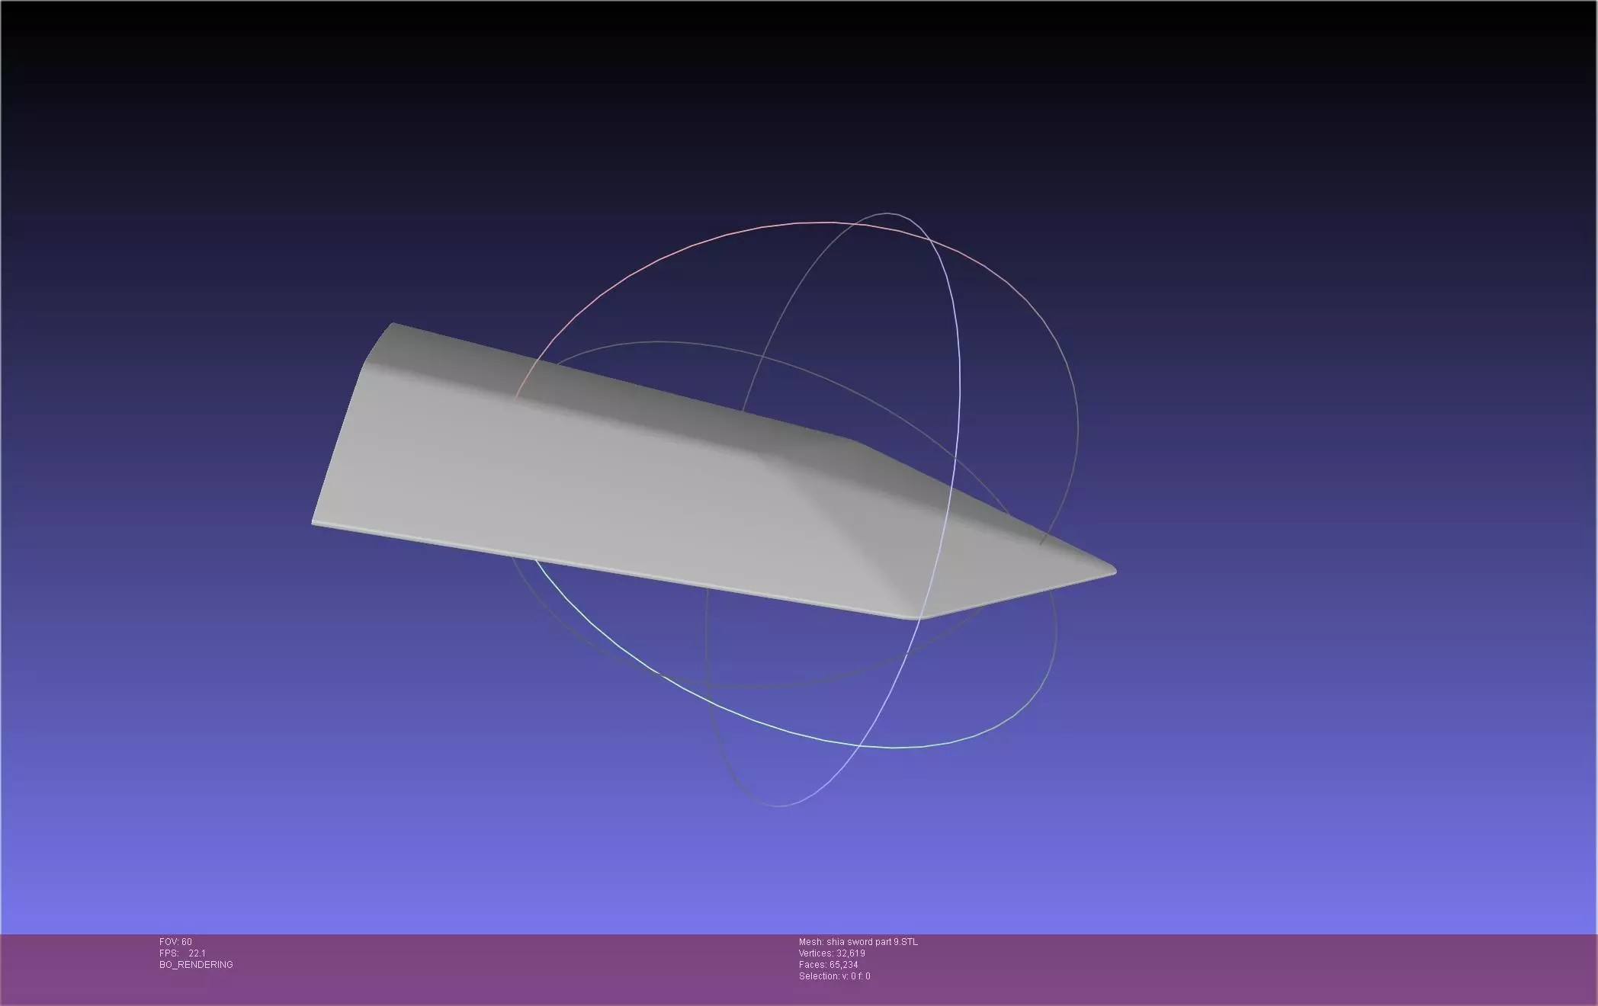
Task: Click the bottom corner where blade angles to tip
Action: click(x=915, y=616)
